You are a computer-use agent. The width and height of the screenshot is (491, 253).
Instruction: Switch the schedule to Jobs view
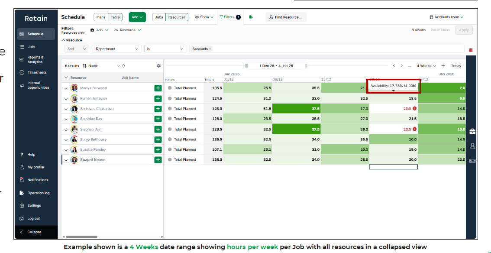pos(159,17)
